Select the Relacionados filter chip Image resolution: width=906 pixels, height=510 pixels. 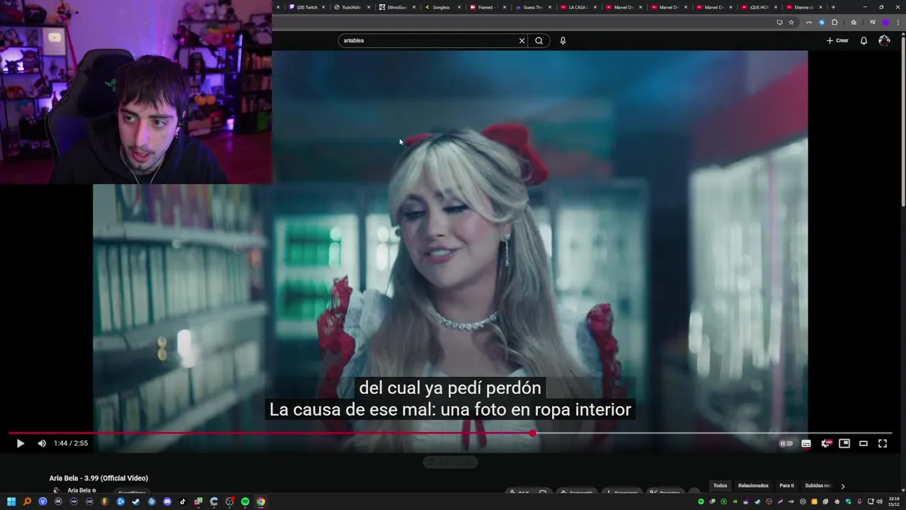click(753, 486)
